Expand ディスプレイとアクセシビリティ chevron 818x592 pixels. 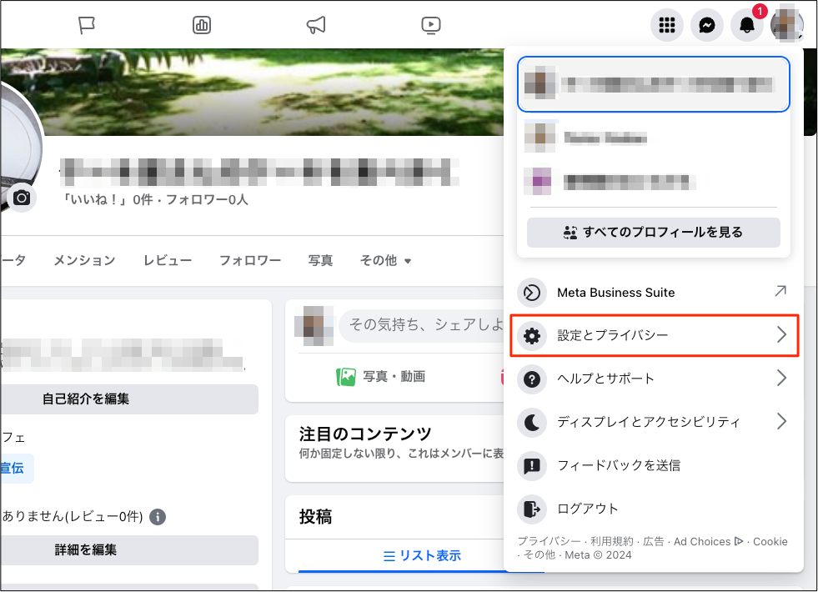click(x=781, y=421)
